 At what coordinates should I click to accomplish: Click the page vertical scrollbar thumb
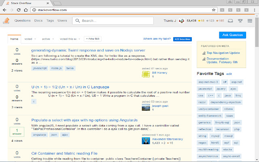tap(257, 32)
